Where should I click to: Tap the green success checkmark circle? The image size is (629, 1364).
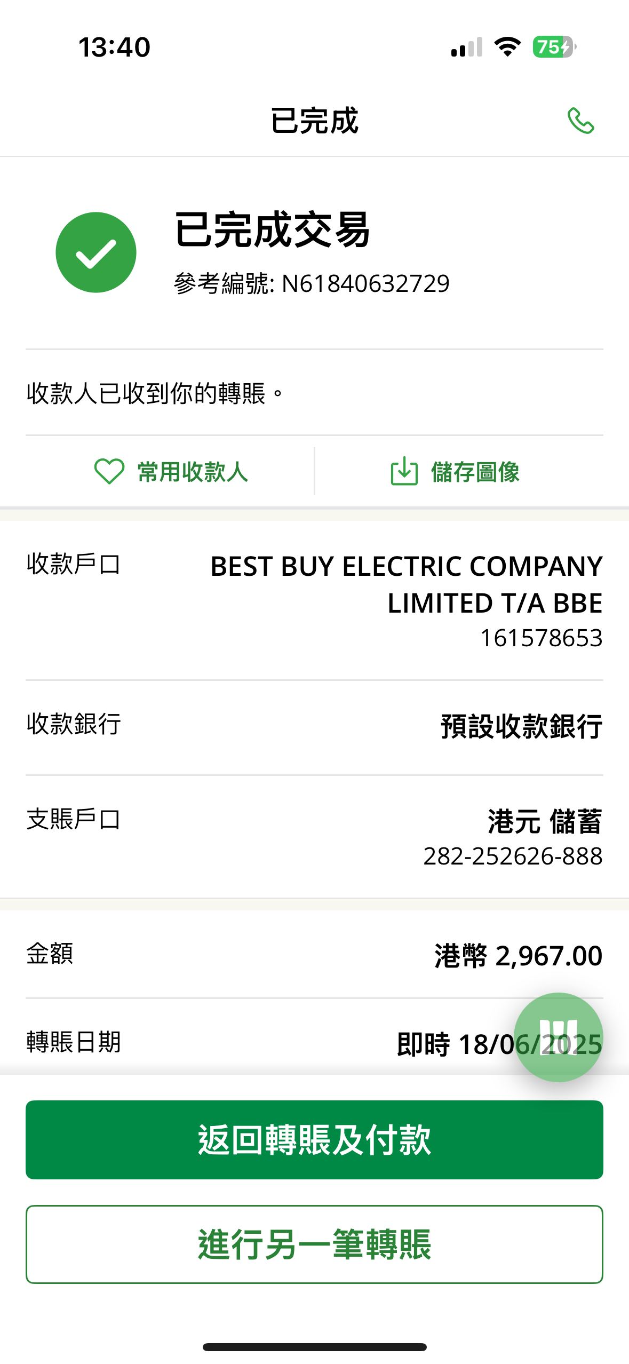point(96,252)
